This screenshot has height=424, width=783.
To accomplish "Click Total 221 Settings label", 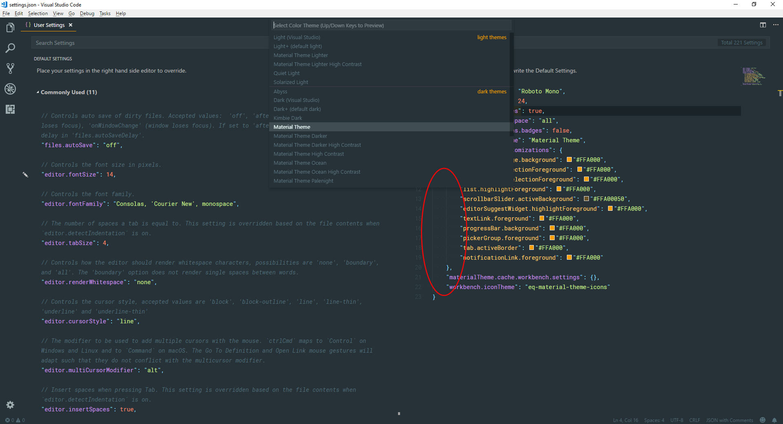I will [x=741, y=43].
